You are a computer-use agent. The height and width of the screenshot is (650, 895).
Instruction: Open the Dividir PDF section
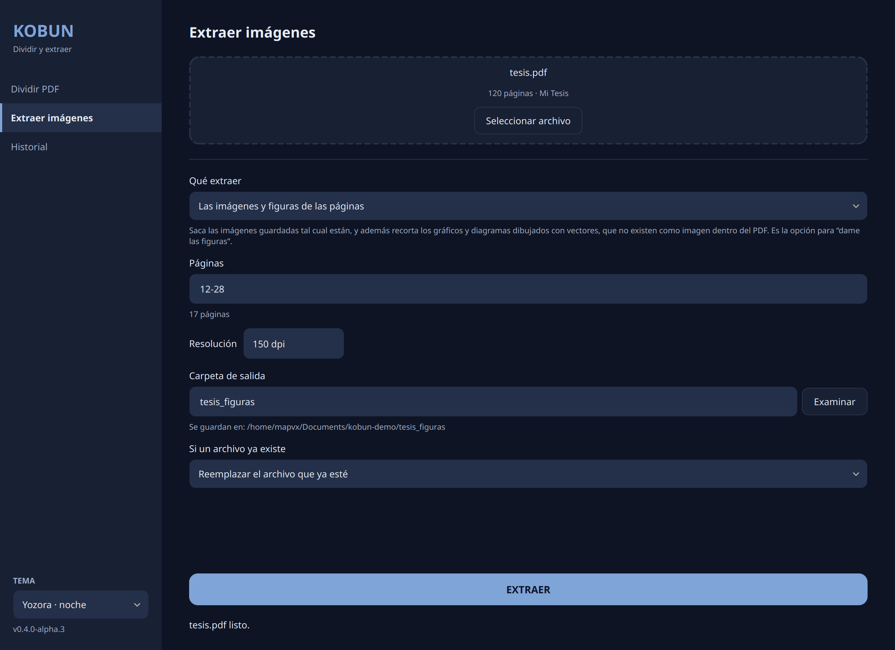tap(80, 89)
